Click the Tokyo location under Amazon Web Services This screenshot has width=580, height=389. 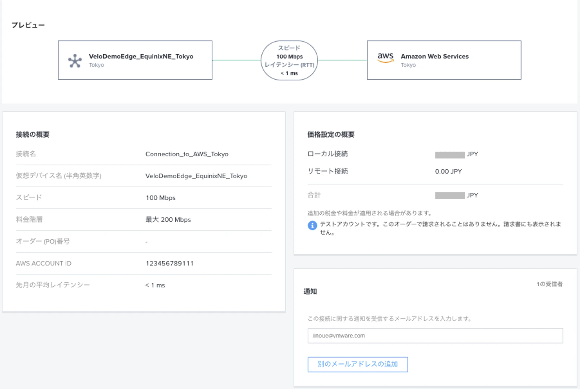pyautogui.click(x=408, y=65)
